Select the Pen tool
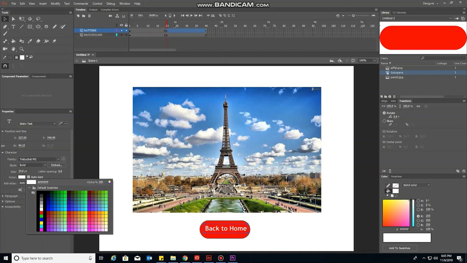The height and width of the screenshot is (263, 467). tap(5, 27)
